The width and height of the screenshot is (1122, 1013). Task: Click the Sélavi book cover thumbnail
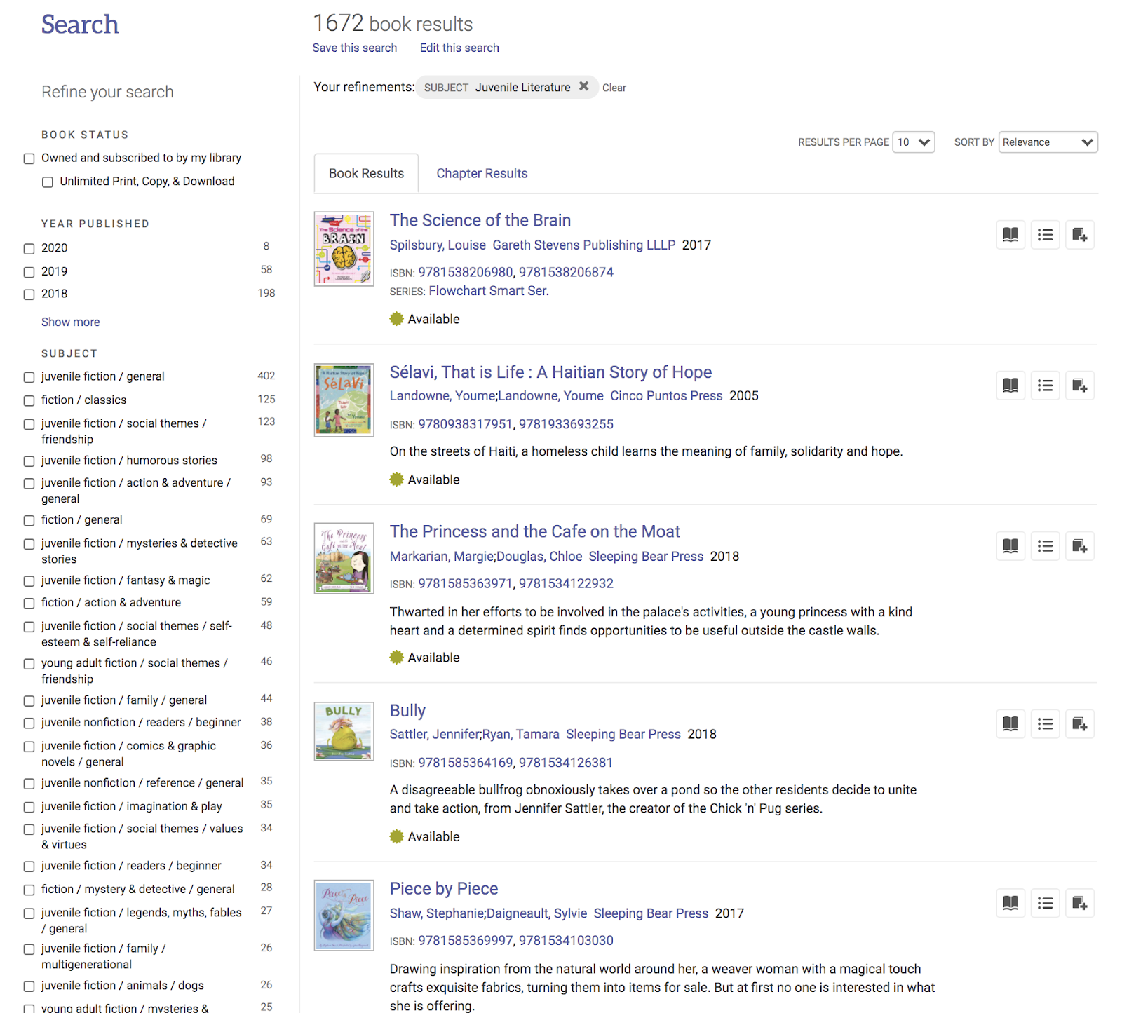[x=344, y=400]
